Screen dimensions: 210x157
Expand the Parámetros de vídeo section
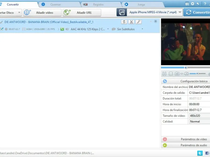tap(194, 139)
